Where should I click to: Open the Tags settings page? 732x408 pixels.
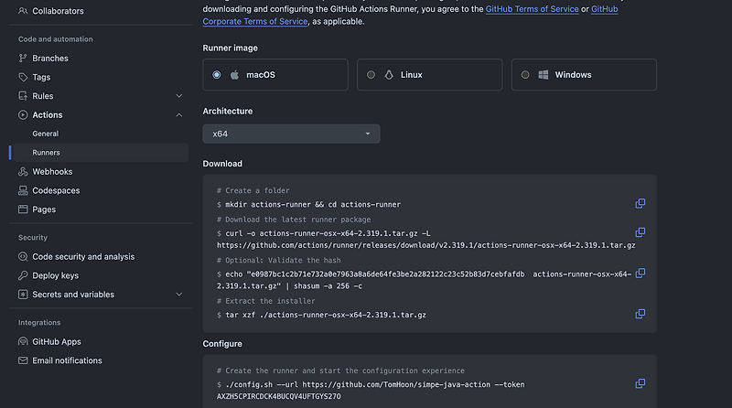(x=41, y=77)
